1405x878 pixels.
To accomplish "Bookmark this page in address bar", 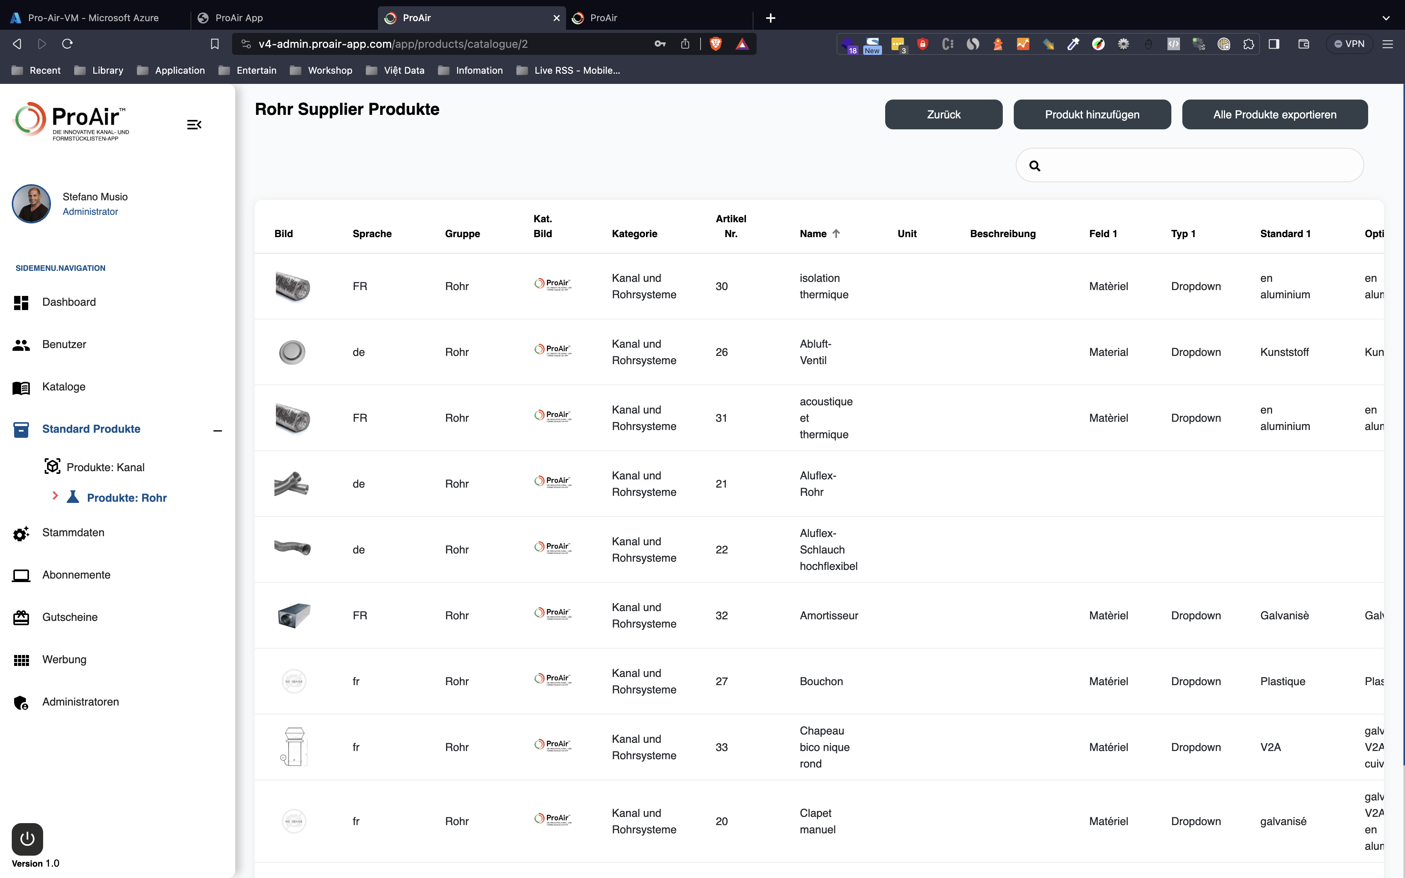I will coord(214,44).
